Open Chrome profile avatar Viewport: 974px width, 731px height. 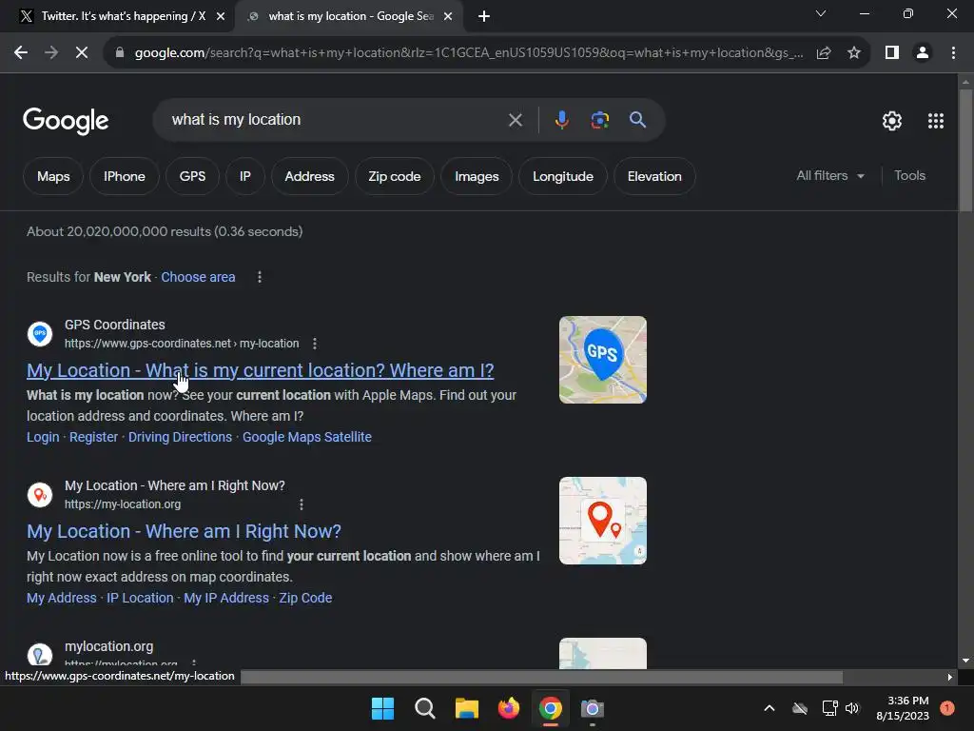(x=923, y=53)
